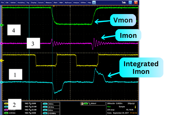Image resolution: width=179 pixels, height=115 pixels.
Task: Open the MyScope menu
Action: click(x=68, y=2)
